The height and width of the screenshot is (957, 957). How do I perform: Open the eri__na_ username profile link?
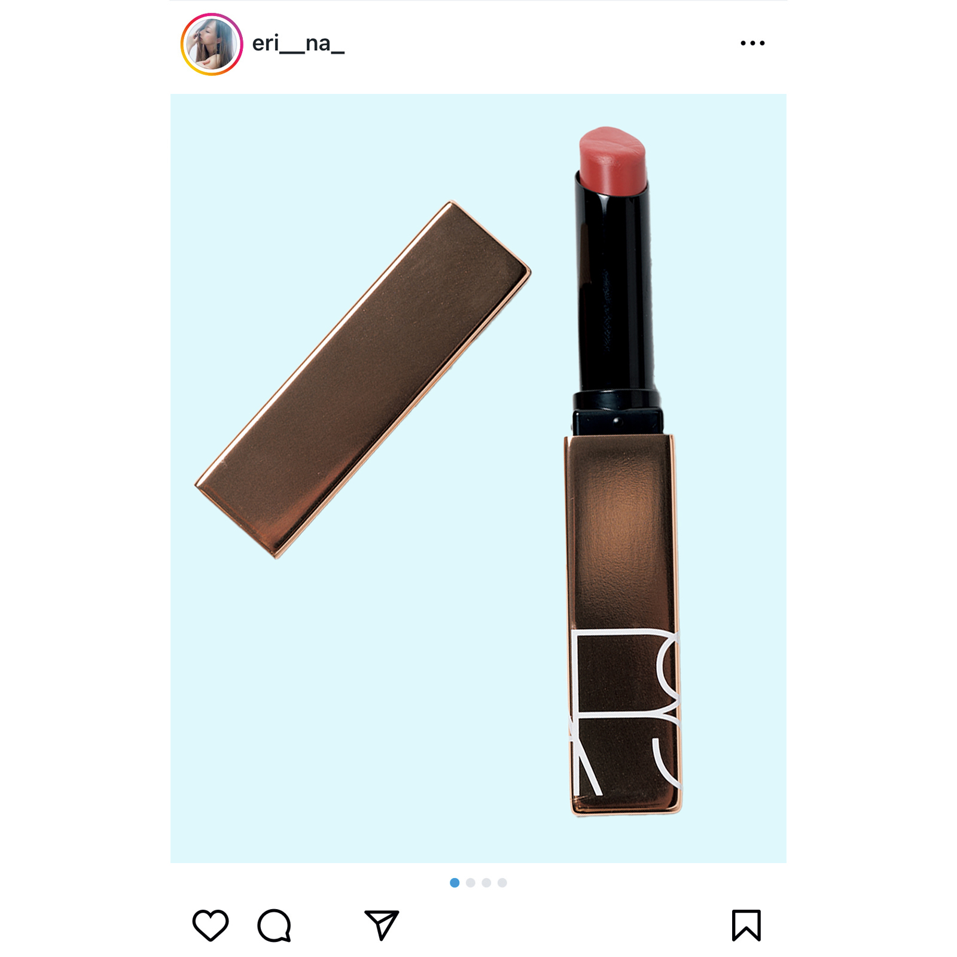click(298, 44)
